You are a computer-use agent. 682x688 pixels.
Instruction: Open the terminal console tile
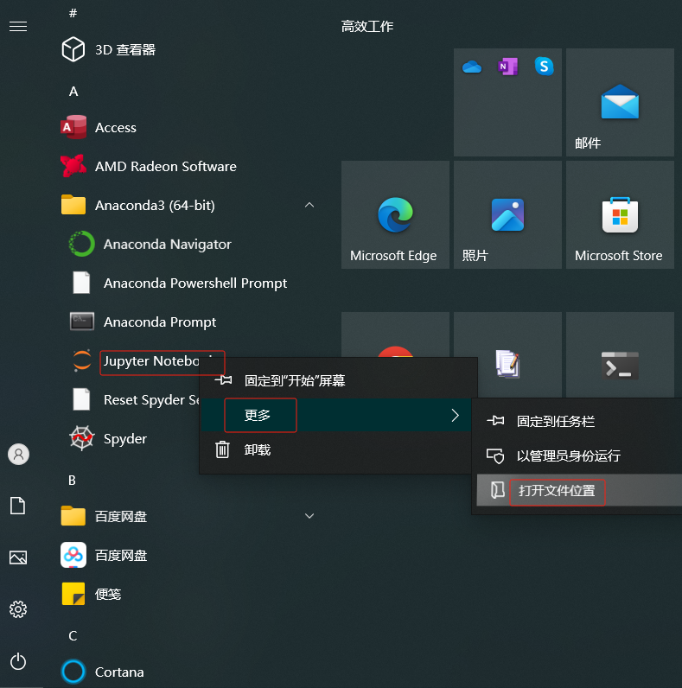(620, 355)
